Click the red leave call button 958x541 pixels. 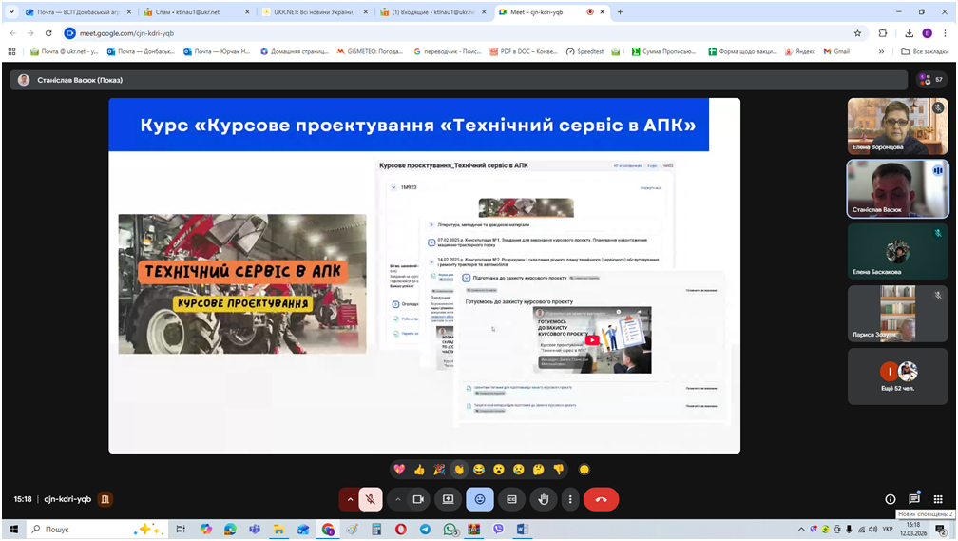pyautogui.click(x=601, y=499)
